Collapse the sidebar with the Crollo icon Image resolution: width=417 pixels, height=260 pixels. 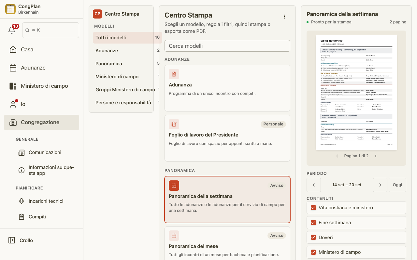coord(12,240)
